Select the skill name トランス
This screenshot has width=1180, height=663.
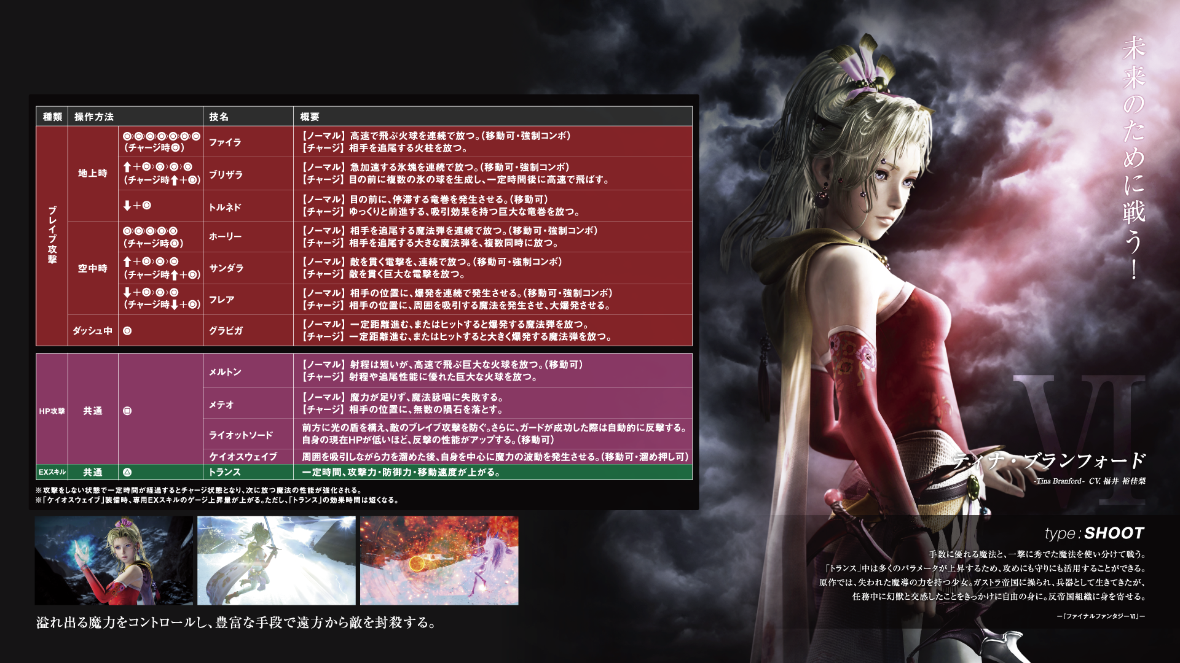coord(224,472)
